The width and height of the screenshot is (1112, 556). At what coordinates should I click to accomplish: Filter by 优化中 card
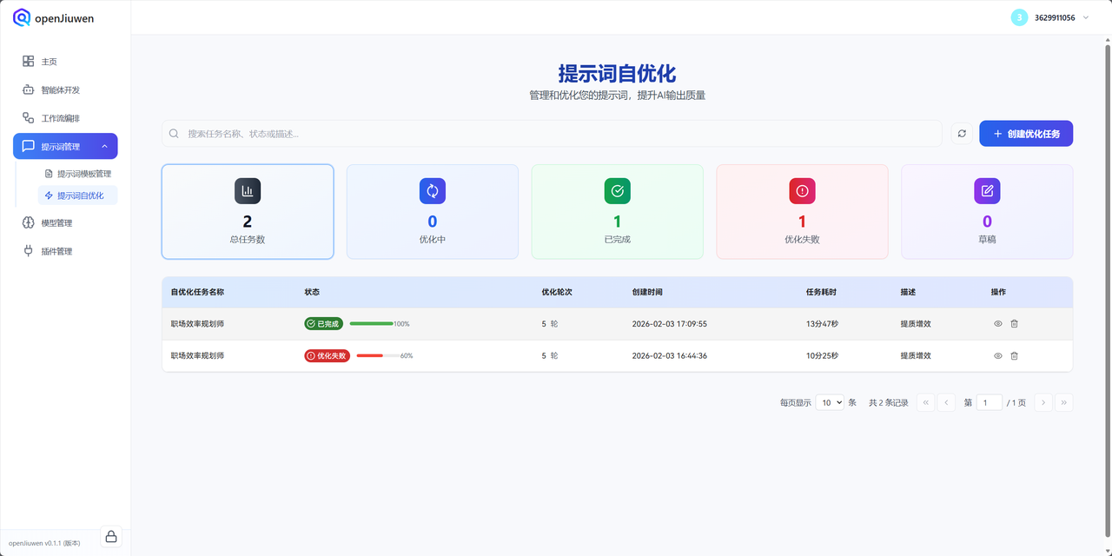click(x=433, y=212)
